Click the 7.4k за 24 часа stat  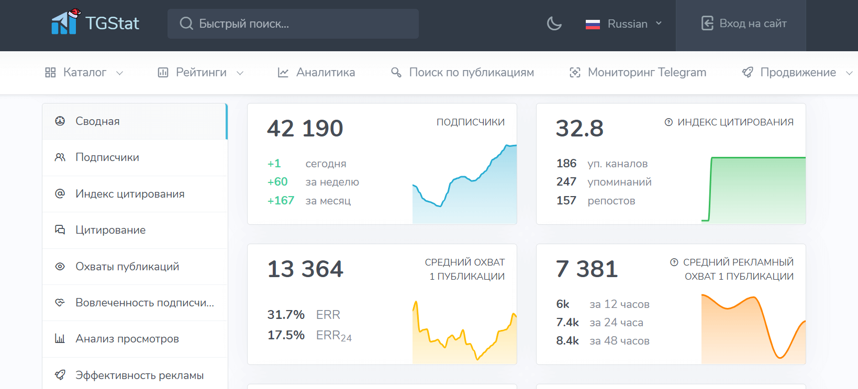(x=599, y=323)
